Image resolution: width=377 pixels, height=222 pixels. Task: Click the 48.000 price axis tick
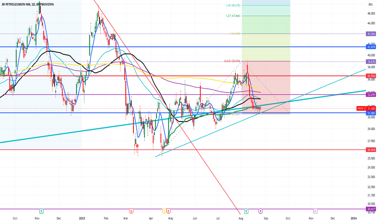tap(371, 13)
